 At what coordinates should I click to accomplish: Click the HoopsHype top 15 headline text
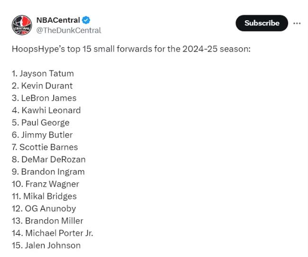131,49
